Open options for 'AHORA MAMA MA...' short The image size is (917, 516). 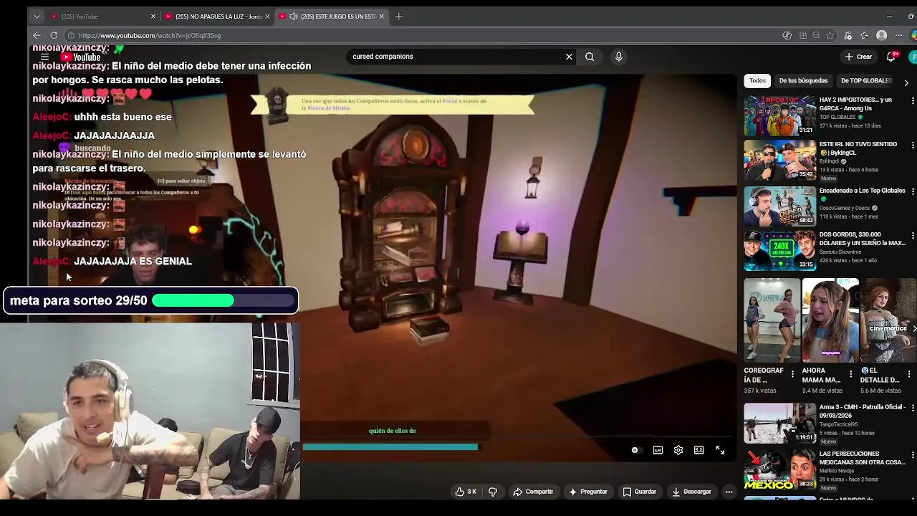851,374
